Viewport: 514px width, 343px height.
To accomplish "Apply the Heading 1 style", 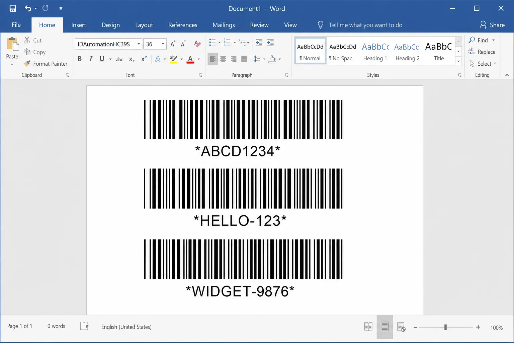I will (375, 51).
